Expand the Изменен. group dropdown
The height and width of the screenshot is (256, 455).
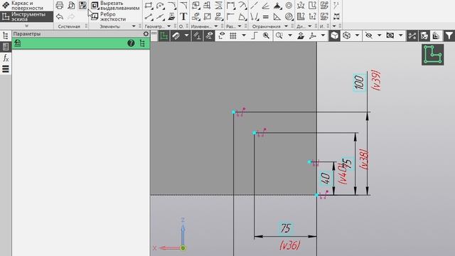coord(216,26)
